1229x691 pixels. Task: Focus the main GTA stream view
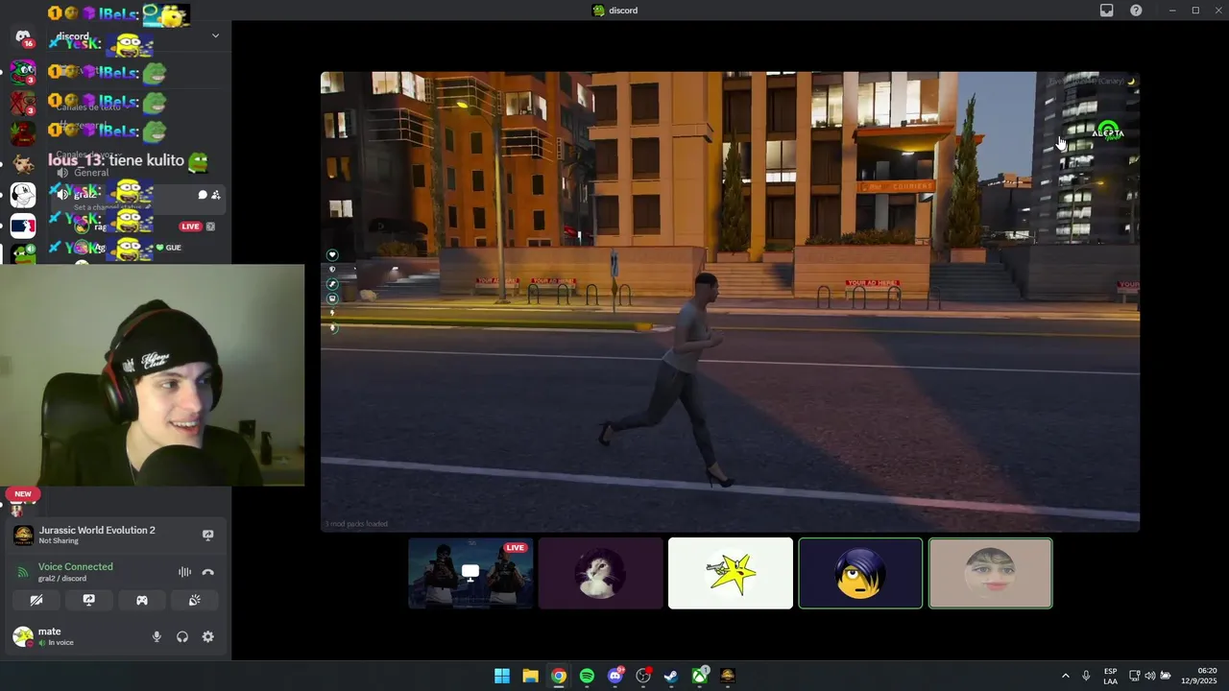click(730, 301)
